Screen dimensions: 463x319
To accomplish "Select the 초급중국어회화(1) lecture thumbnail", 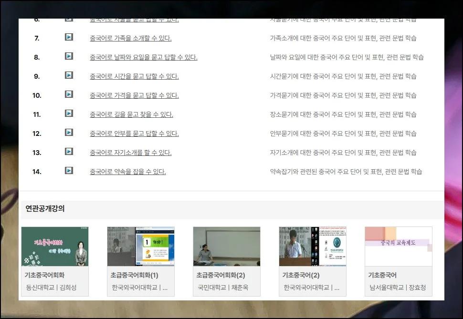I will (x=141, y=247).
